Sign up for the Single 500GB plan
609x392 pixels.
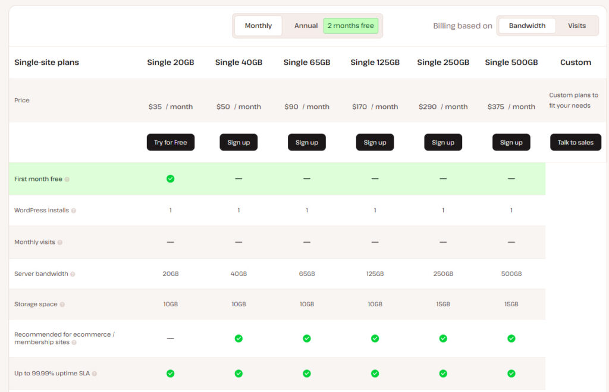[511, 142]
